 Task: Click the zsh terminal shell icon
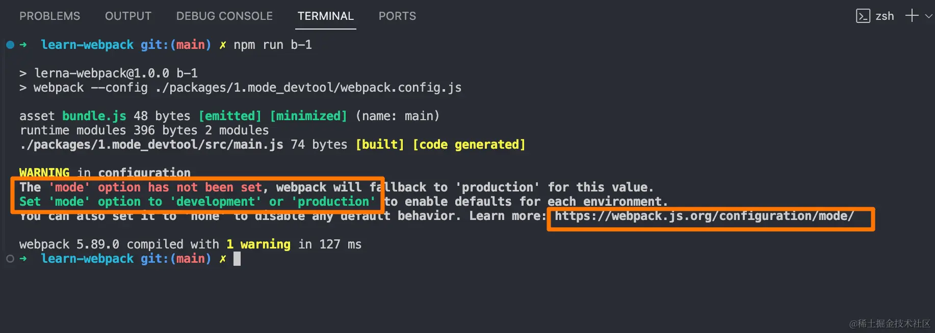pyautogui.click(x=863, y=16)
